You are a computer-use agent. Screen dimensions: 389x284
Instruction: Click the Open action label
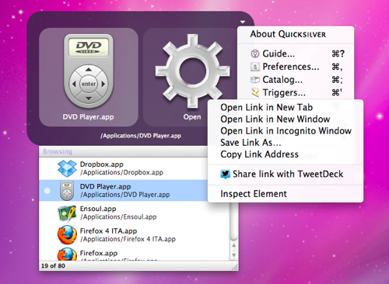192,117
